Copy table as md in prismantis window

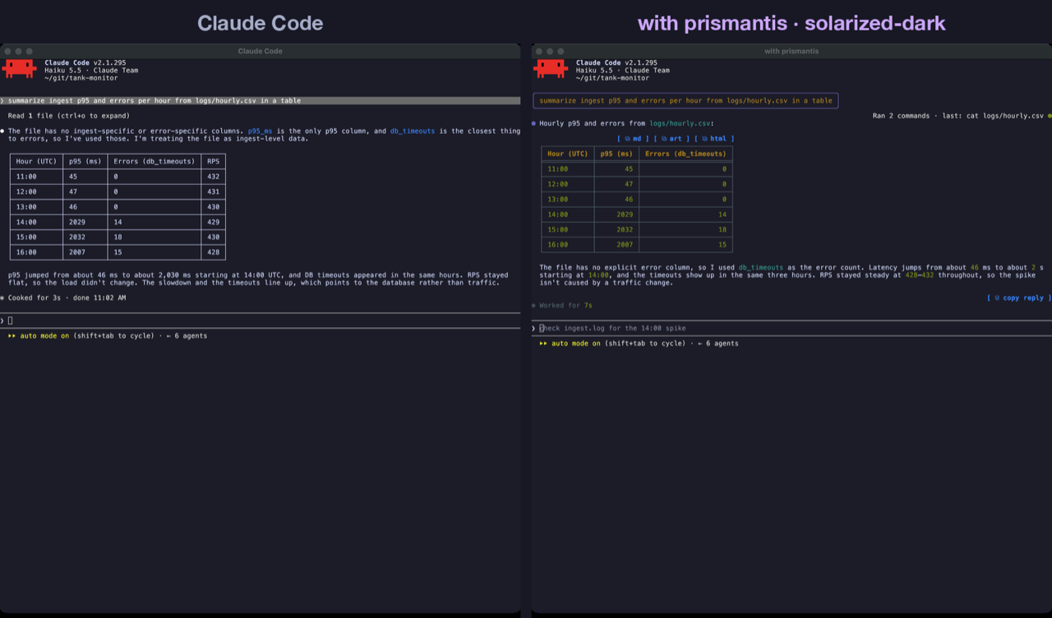(x=633, y=139)
